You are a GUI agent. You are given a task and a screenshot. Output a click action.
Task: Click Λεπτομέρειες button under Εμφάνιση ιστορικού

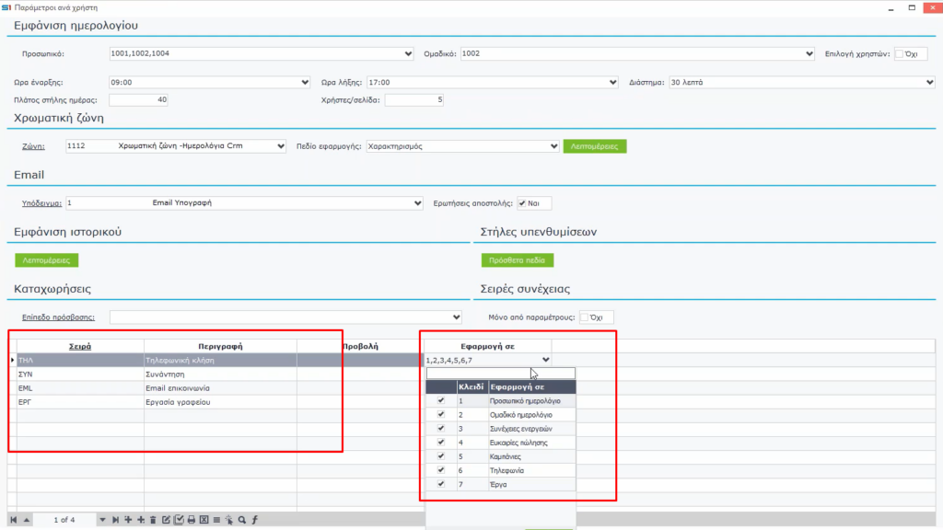(x=46, y=260)
